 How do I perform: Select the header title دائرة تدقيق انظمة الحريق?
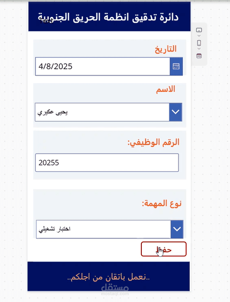[x=108, y=17]
